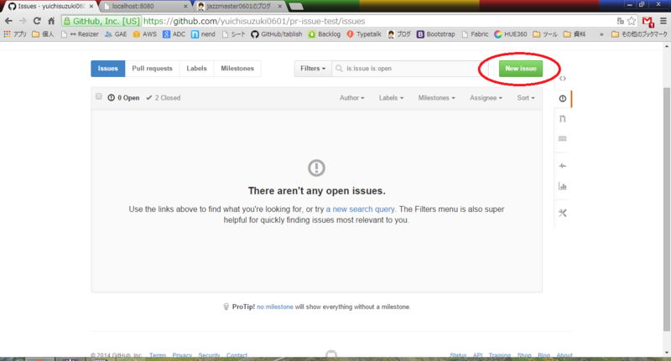
Task: Reload the page with refresh icon
Action: 37,21
